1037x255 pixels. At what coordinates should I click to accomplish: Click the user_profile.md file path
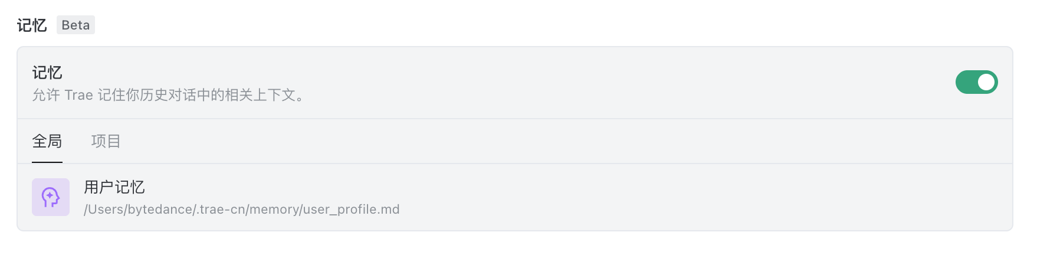[x=242, y=210]
